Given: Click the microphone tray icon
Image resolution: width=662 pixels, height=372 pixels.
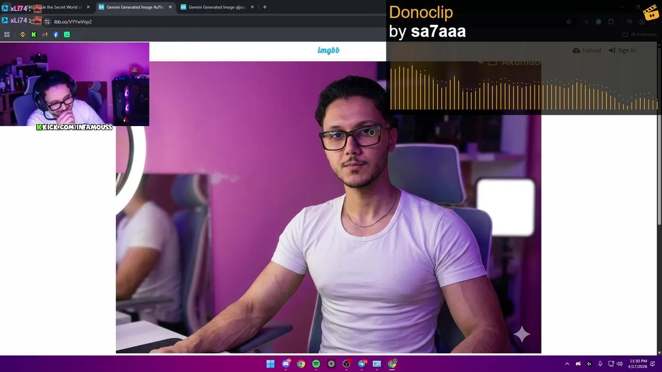Looking at the screenshot, I should tap(600, 364).
